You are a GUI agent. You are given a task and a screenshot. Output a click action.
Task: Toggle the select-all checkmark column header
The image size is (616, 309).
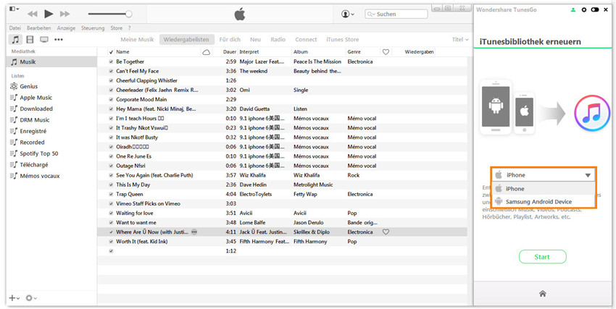(x=111, y=52)
